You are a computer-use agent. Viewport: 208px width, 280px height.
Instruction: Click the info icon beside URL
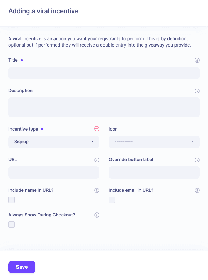(97, 160)
